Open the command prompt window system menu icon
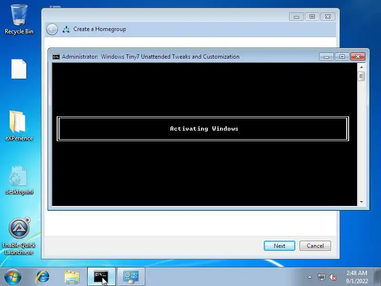 pyautogui.click(x=56, y=57)
